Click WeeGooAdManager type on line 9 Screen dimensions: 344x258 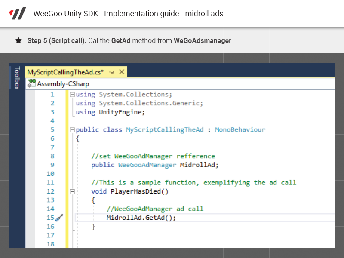coord(147,165)
